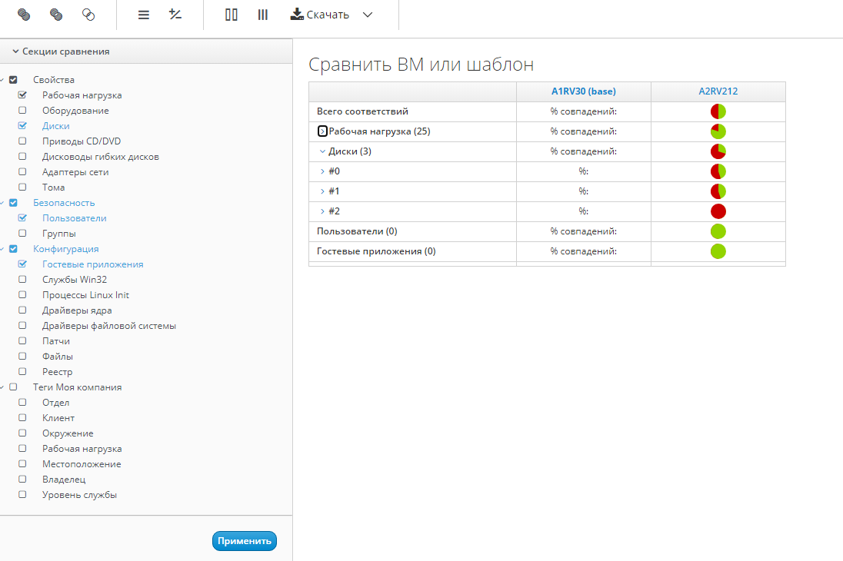Select the two-column expanded view icon
843x561 pixels.
pos(231,15)
